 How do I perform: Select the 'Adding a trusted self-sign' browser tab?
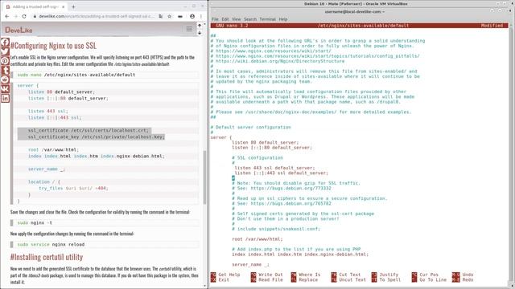coord(35,6)
